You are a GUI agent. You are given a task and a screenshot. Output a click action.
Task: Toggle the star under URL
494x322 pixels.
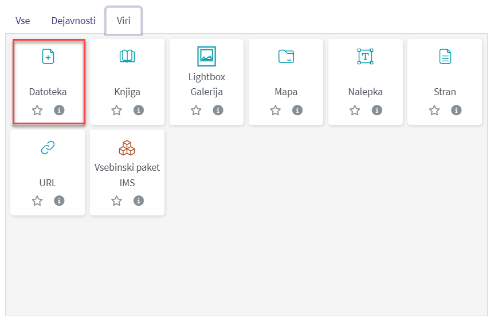[37, 201]
